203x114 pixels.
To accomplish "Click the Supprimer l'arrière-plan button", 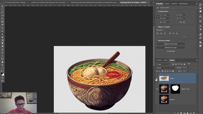I will pyautogui.click(x=171, y=44).
